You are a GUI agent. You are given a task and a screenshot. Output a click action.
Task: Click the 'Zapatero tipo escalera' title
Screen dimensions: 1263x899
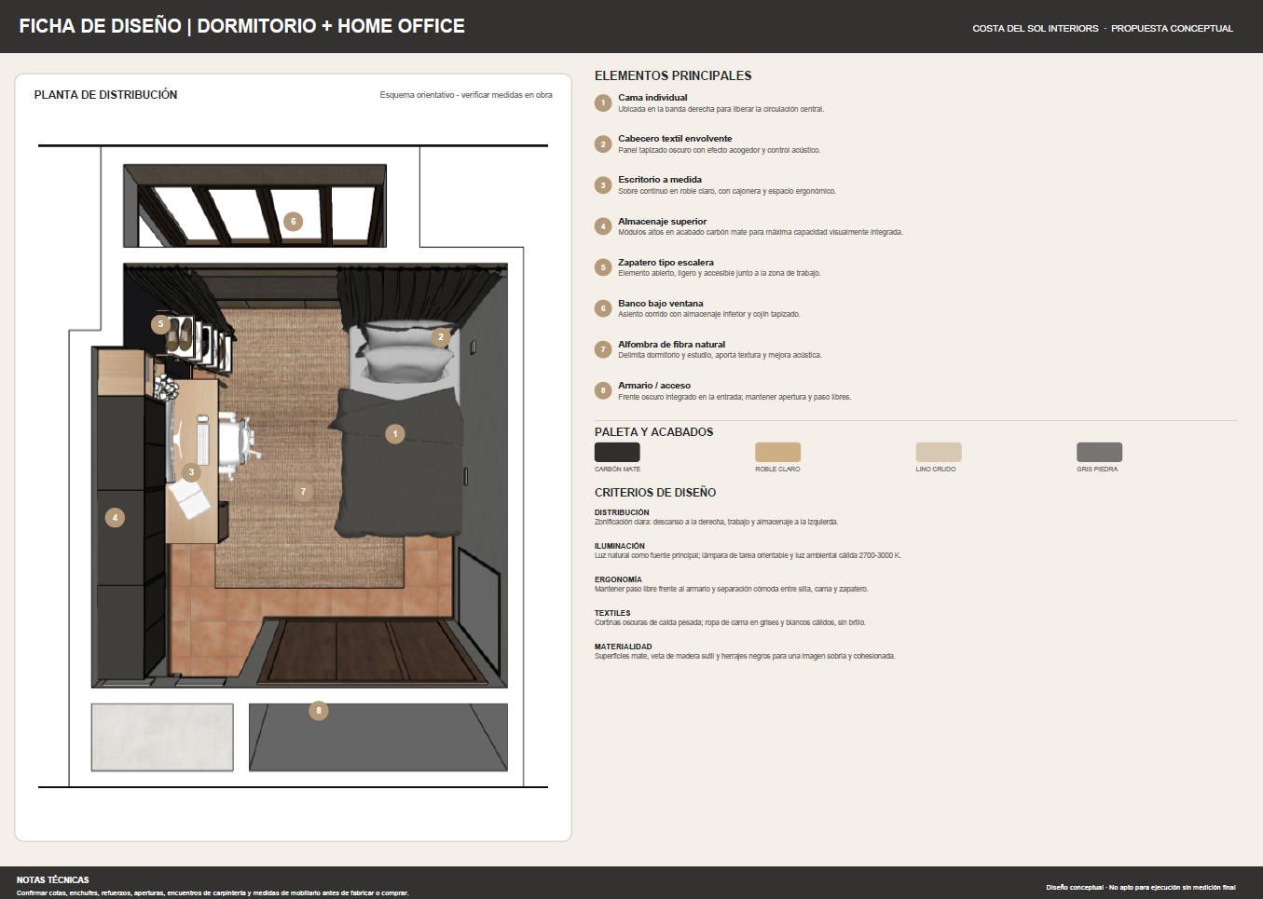coord(666,262)
